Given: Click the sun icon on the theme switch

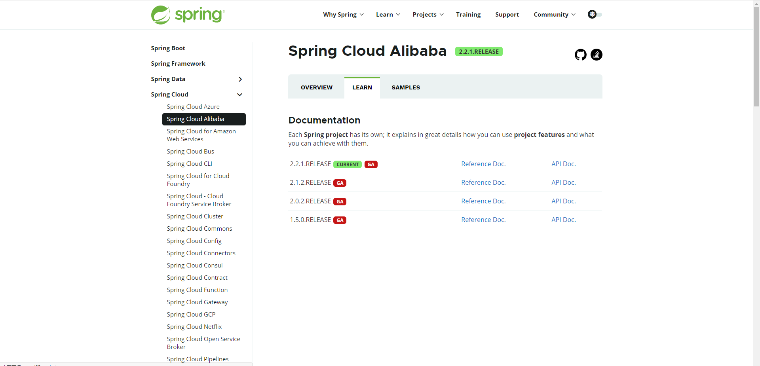Looking at the screenshot, I should [x=592, y=14].
